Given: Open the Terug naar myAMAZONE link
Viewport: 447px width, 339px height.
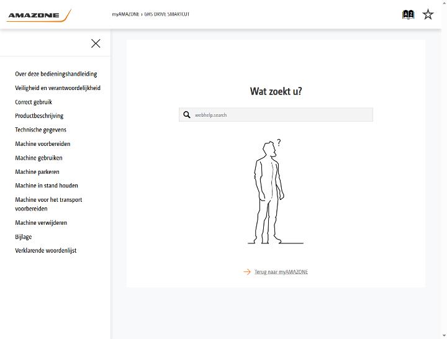Looking at the screenshot, I should [x=281, y=272].
